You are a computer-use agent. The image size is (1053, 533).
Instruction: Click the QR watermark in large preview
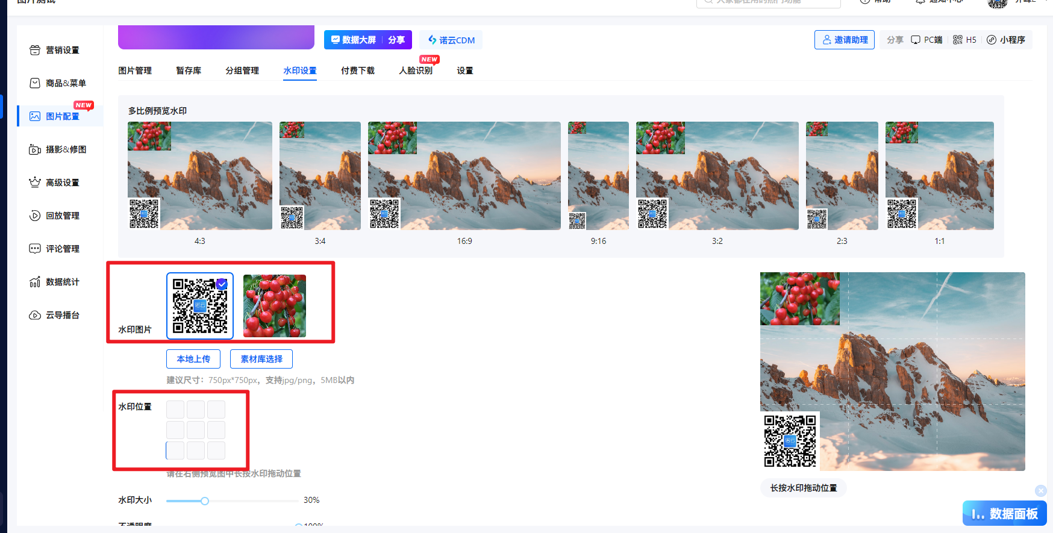click(x=790, y=441)
